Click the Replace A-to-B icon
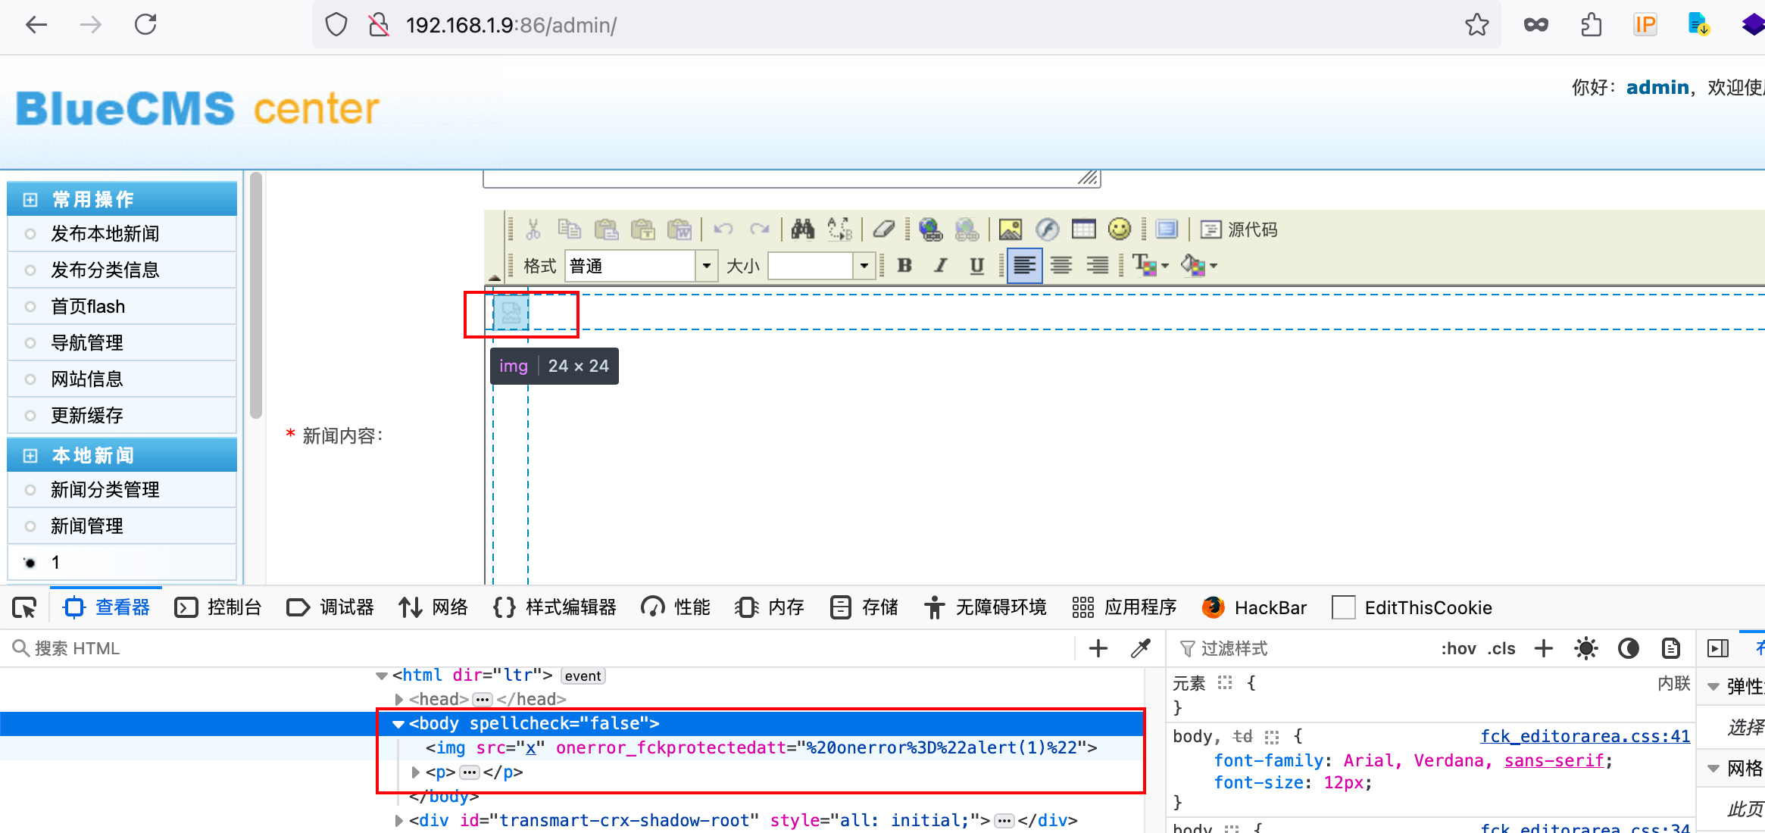Viewport: 1765px width, 833px height. coord(840,229)
